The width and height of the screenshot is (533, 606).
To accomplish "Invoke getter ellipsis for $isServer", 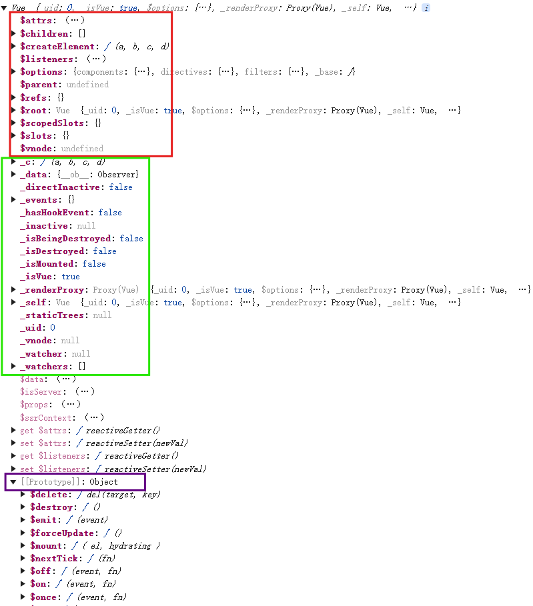I will point(85,391).
